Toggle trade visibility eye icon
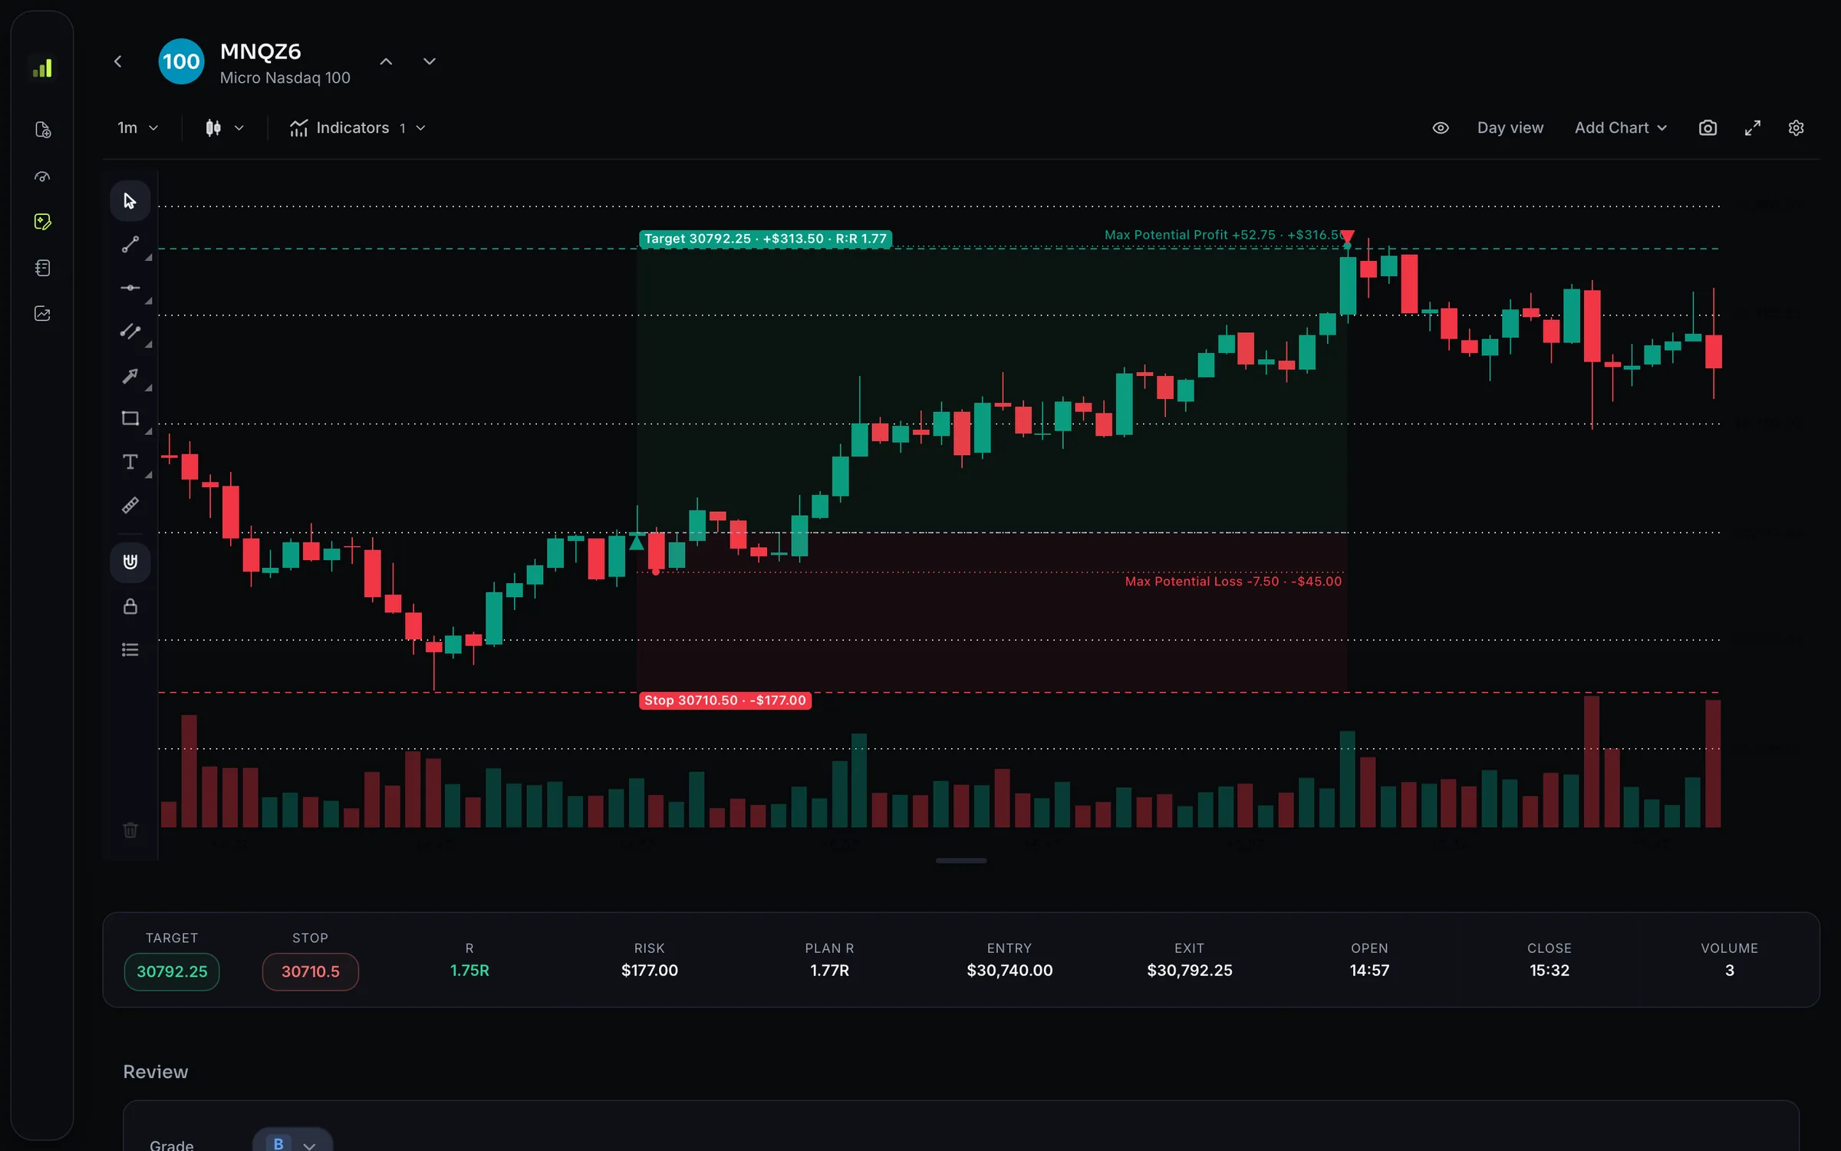The width and height of the screenshot is (1841, 1151). point(1441,128)
